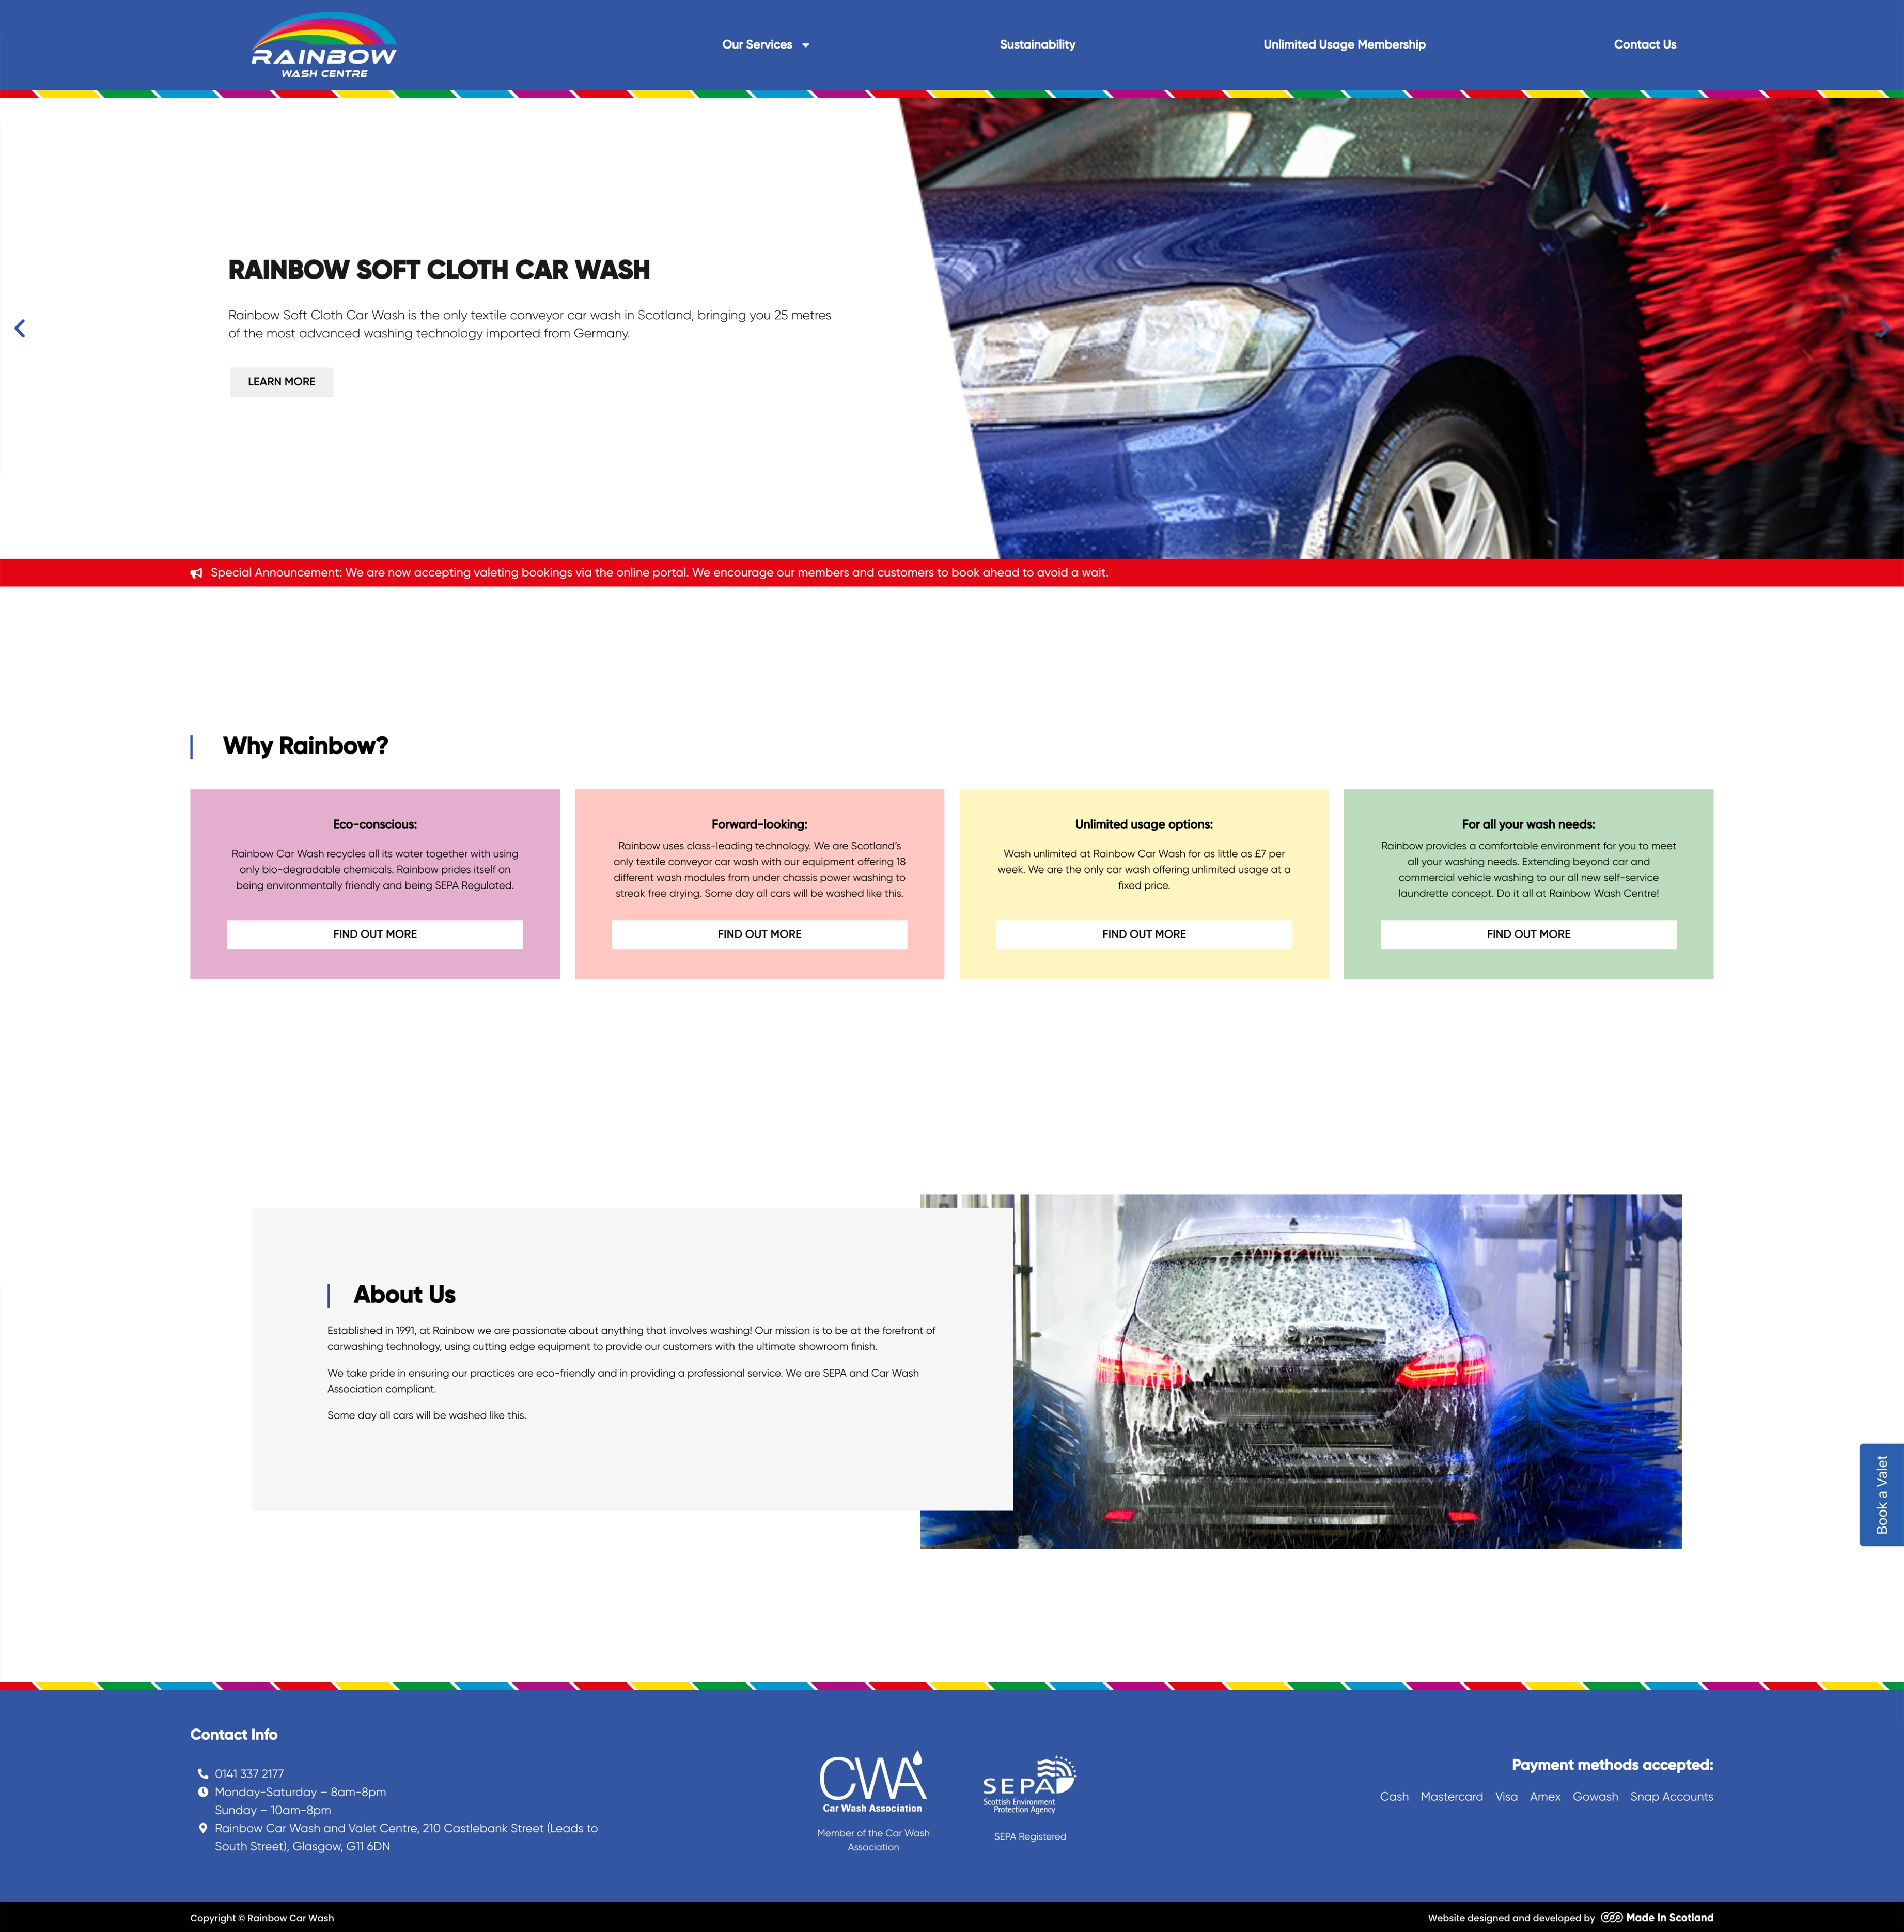Click the phone icon in Contact Info
This screenshot has width=1904, height=1932.
203,1774
